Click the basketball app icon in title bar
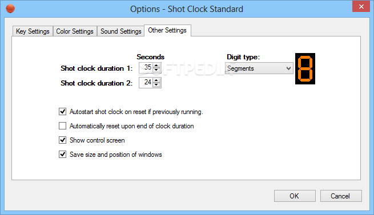 click(10, 9)
